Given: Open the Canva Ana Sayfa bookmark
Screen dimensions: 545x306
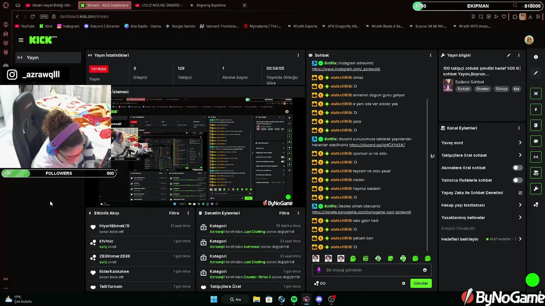Looking at the screenshot, I should click(x=143, y=26).
